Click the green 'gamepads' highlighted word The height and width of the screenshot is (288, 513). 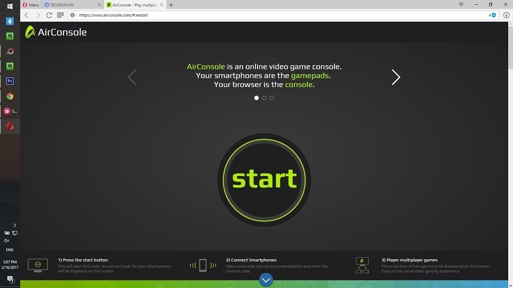pyautogui.click(x=310, y=75)
